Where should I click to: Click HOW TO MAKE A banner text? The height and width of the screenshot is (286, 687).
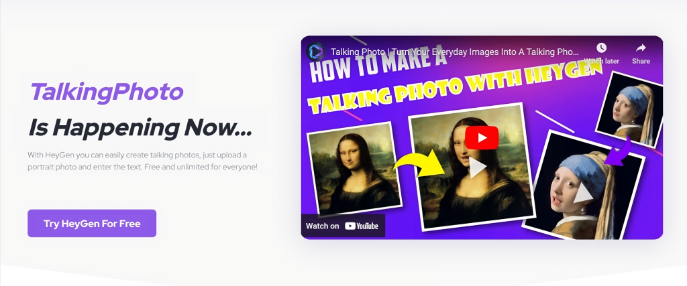(378, 67)
